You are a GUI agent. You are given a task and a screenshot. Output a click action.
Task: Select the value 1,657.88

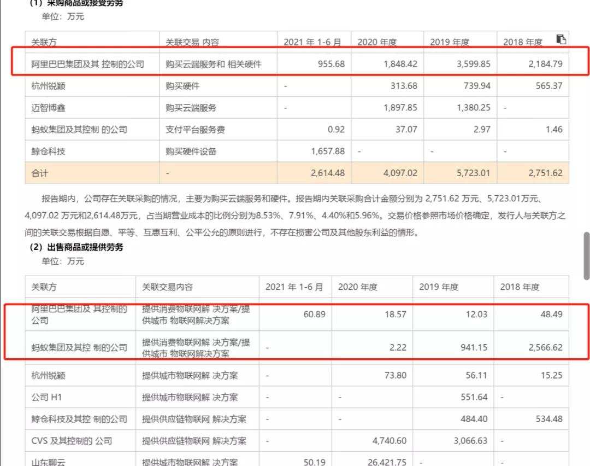[x=328, y=152]
